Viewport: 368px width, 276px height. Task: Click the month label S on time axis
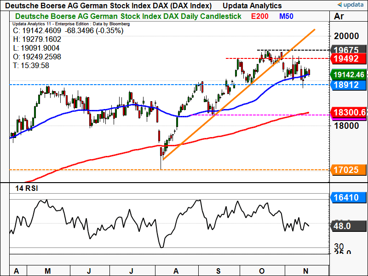pos(218,271)
